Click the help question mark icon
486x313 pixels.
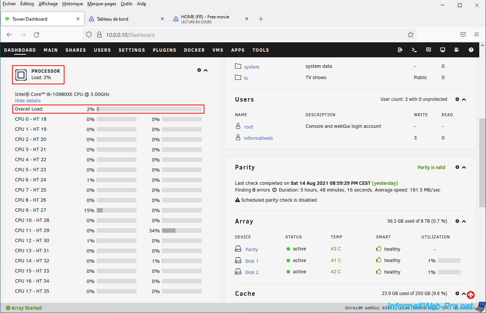(471, 50)
